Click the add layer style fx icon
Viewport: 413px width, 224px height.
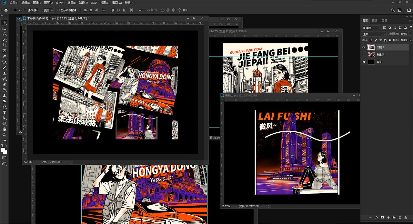coord(377,218)
